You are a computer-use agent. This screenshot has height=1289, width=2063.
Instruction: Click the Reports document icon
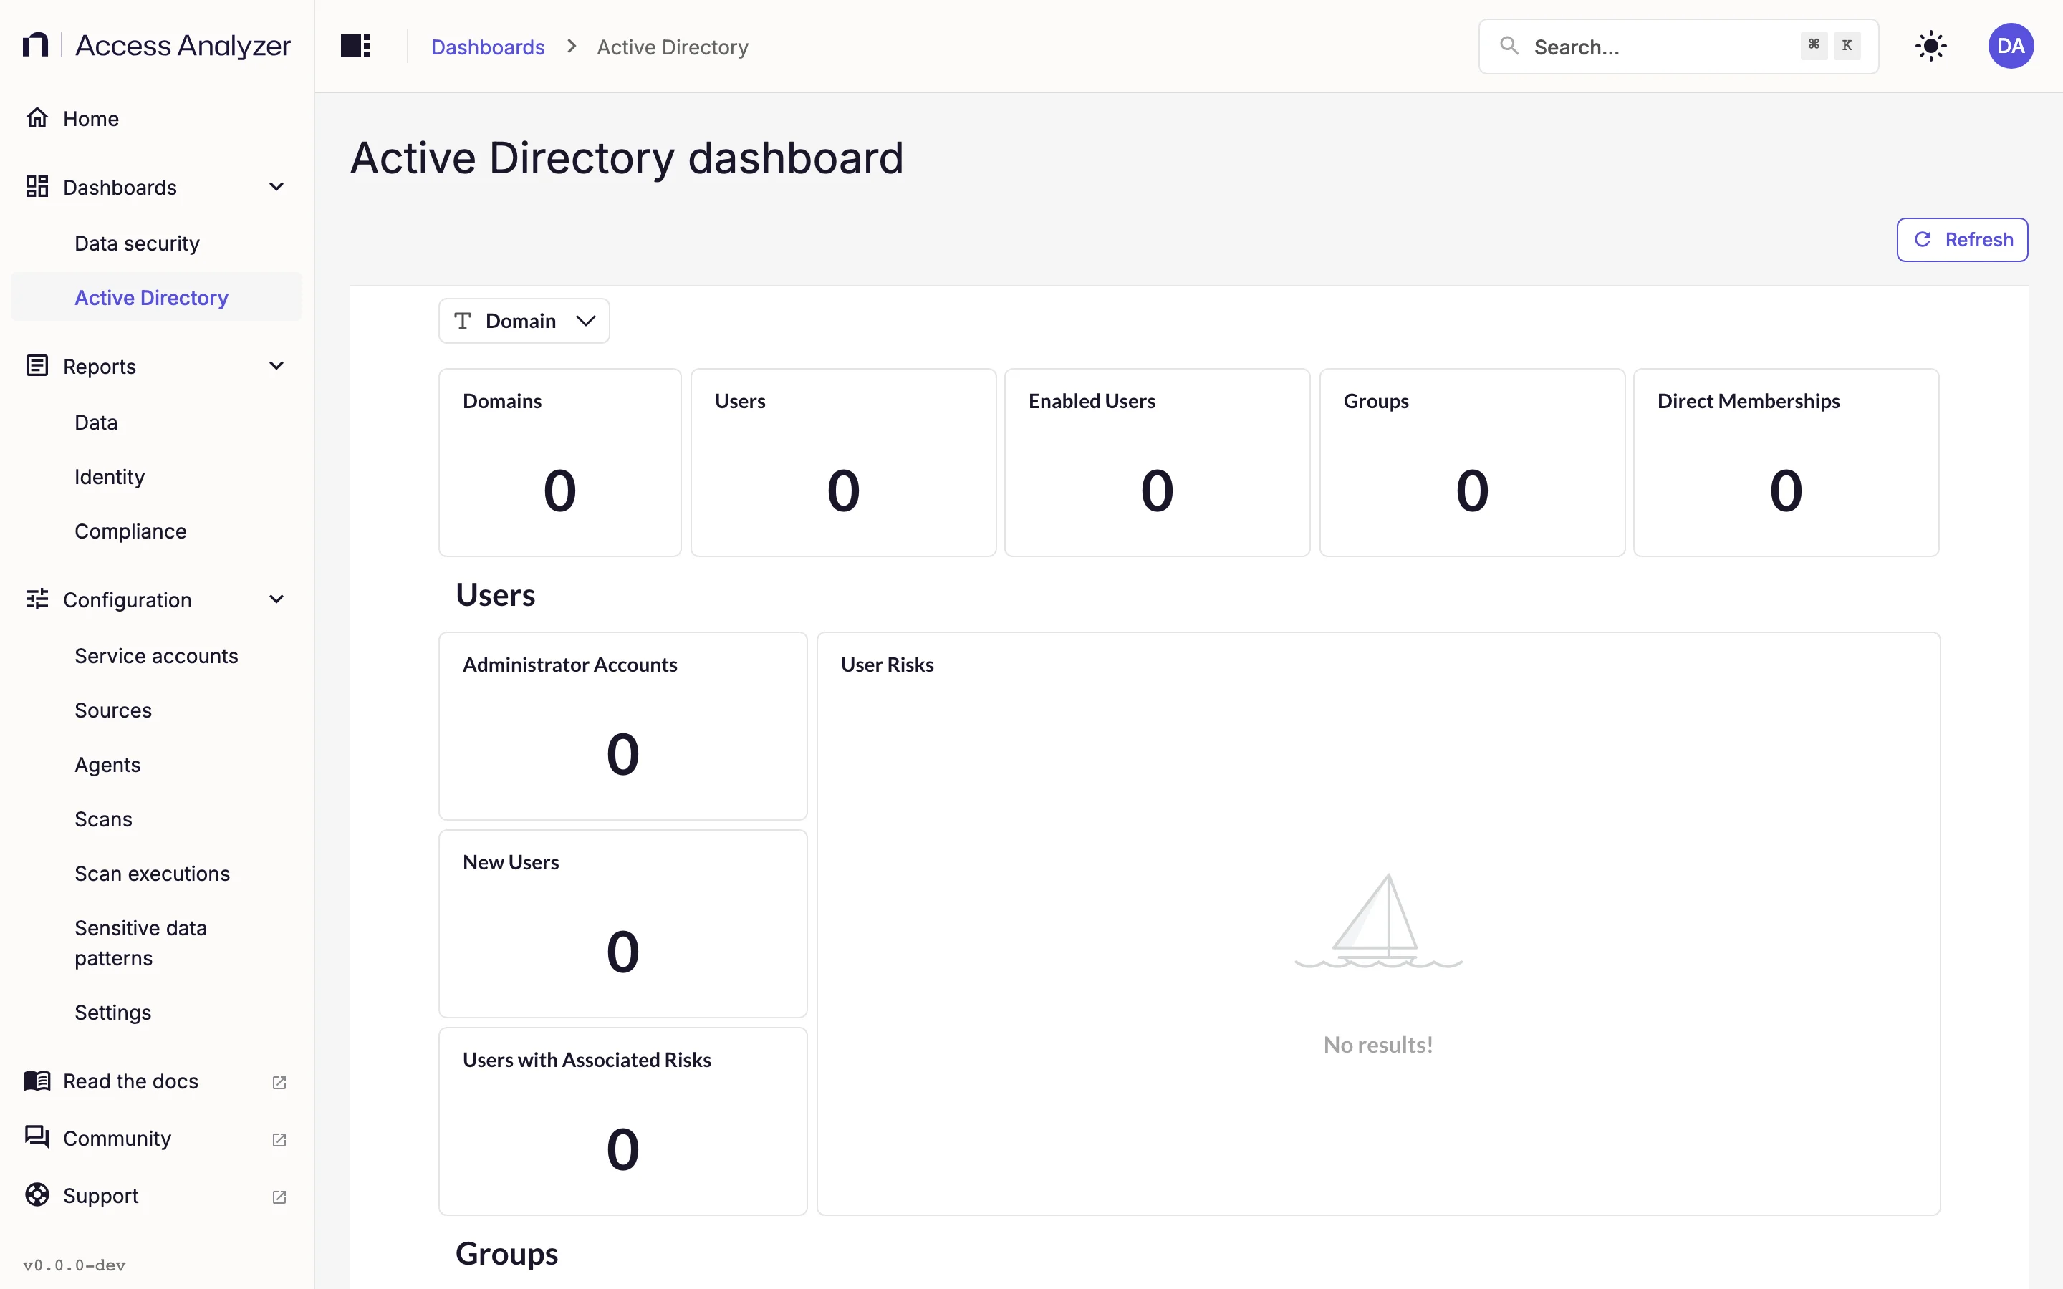coord(37,366)
